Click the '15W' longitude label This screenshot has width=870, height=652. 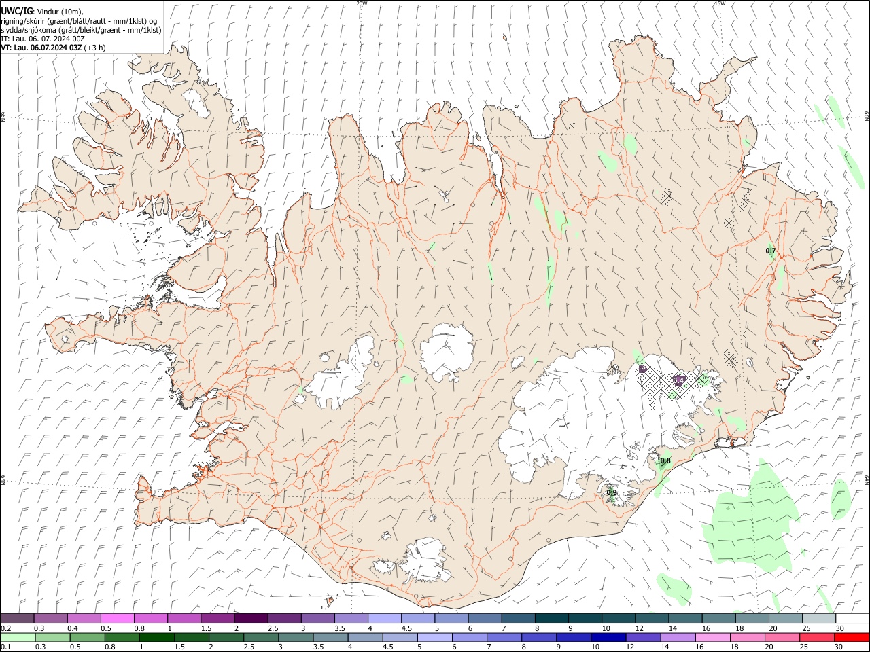[719, 3]
